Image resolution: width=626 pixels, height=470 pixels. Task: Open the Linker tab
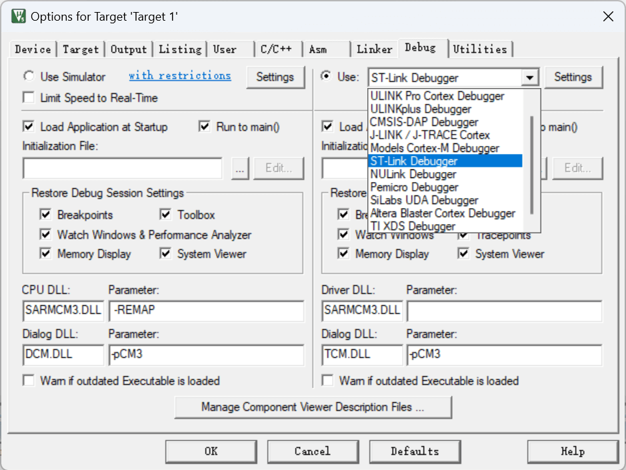(x=375, y=49)
